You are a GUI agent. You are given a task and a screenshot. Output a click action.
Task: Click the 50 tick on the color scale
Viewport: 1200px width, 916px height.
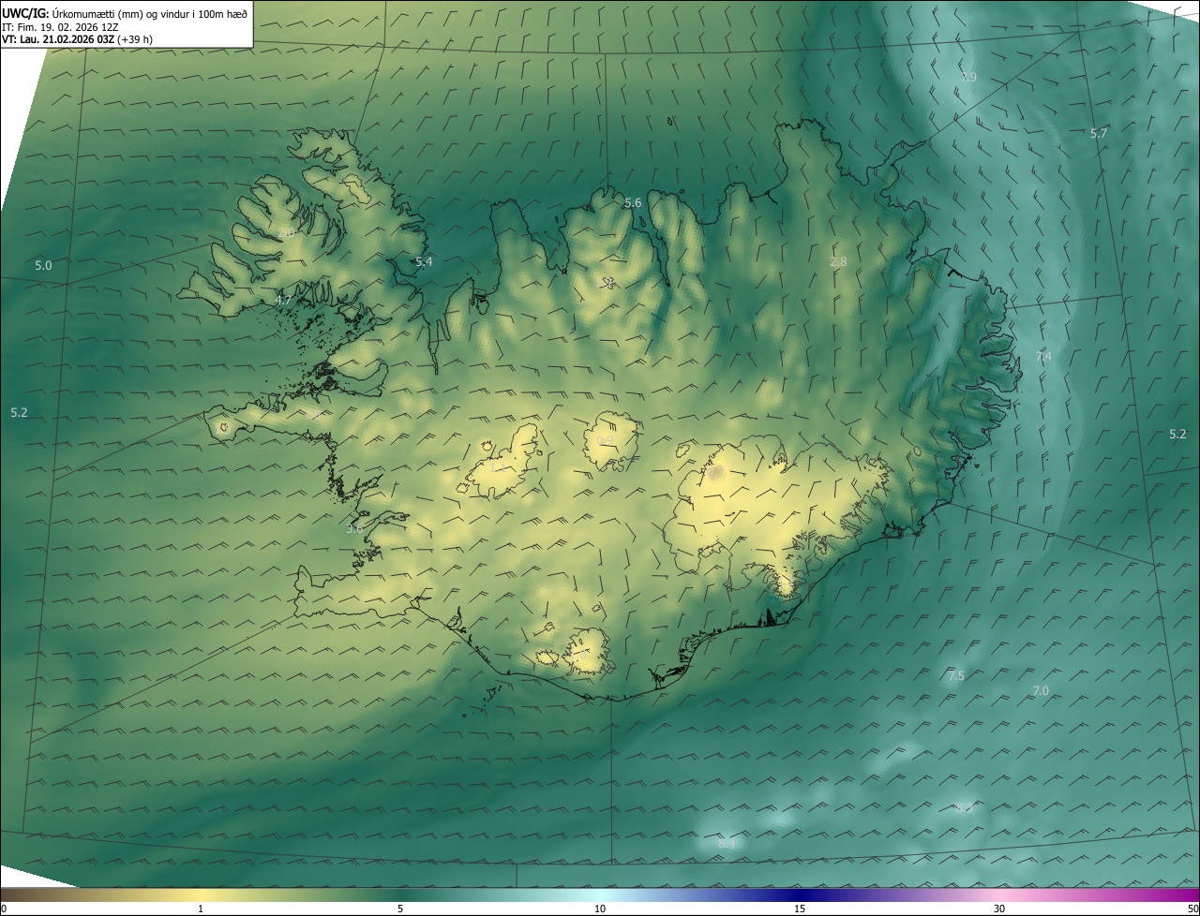tap(1192, 909)
